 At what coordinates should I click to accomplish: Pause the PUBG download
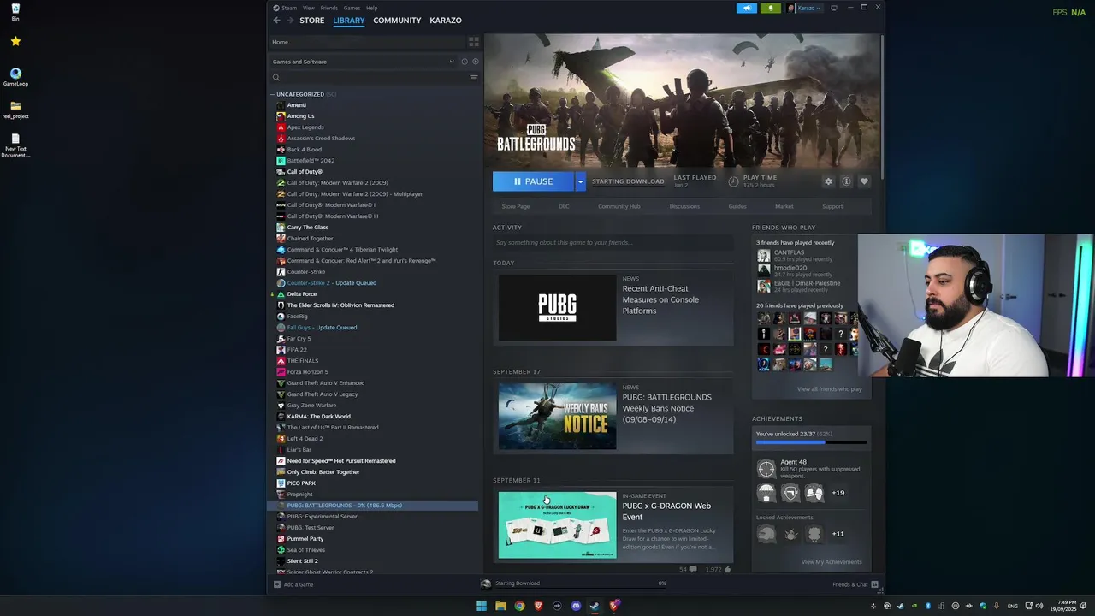(533, 181)
